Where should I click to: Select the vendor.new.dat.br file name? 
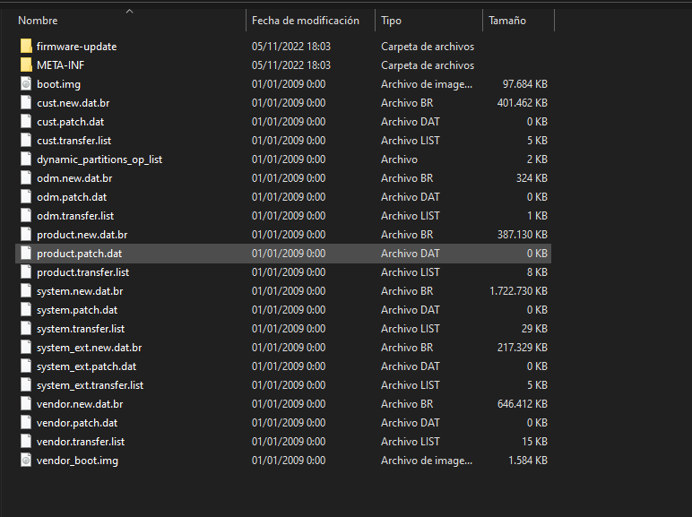pos(80,404)
